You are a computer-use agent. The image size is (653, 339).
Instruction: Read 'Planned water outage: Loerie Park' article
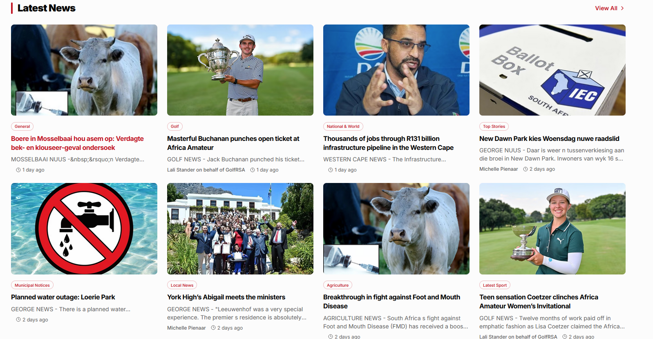point(63,297)
